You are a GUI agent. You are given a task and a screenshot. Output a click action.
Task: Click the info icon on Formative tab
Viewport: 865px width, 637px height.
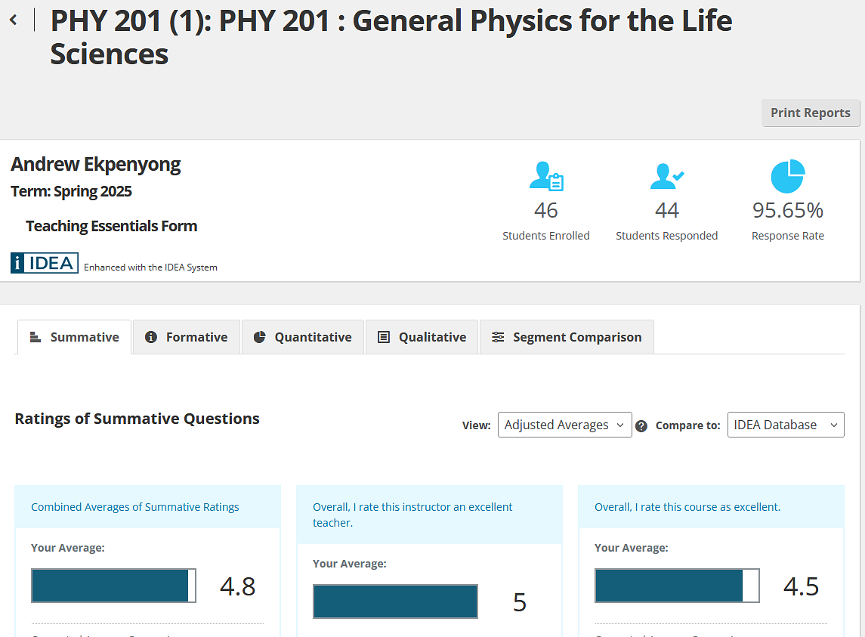coord(151,337)
